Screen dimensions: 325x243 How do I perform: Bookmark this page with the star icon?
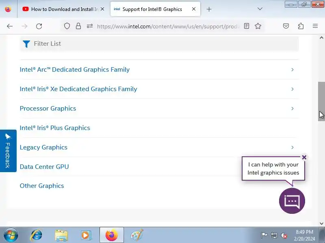[258, 26]
